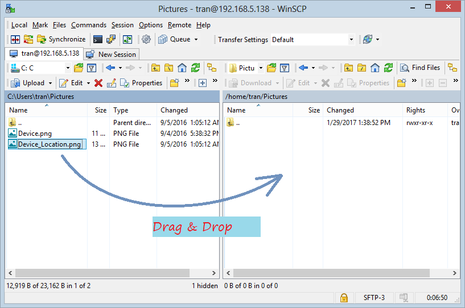Toggle remote directory tree icon

[x=452, y=68]
